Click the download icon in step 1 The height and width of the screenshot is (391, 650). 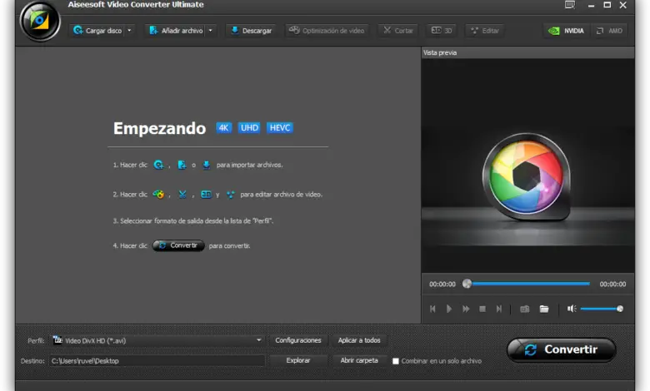tap(206, 165)
